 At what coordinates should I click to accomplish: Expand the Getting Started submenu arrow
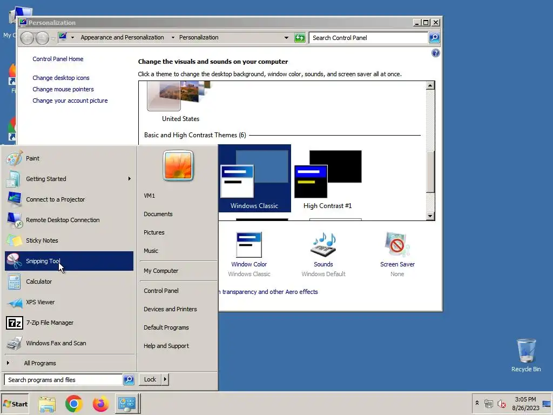click(x=130, y=179)
